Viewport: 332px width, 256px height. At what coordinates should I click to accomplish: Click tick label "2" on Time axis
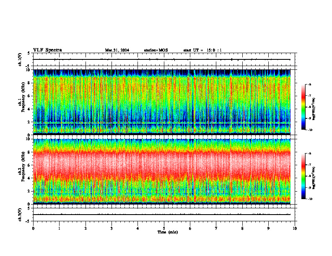[86, 228]
